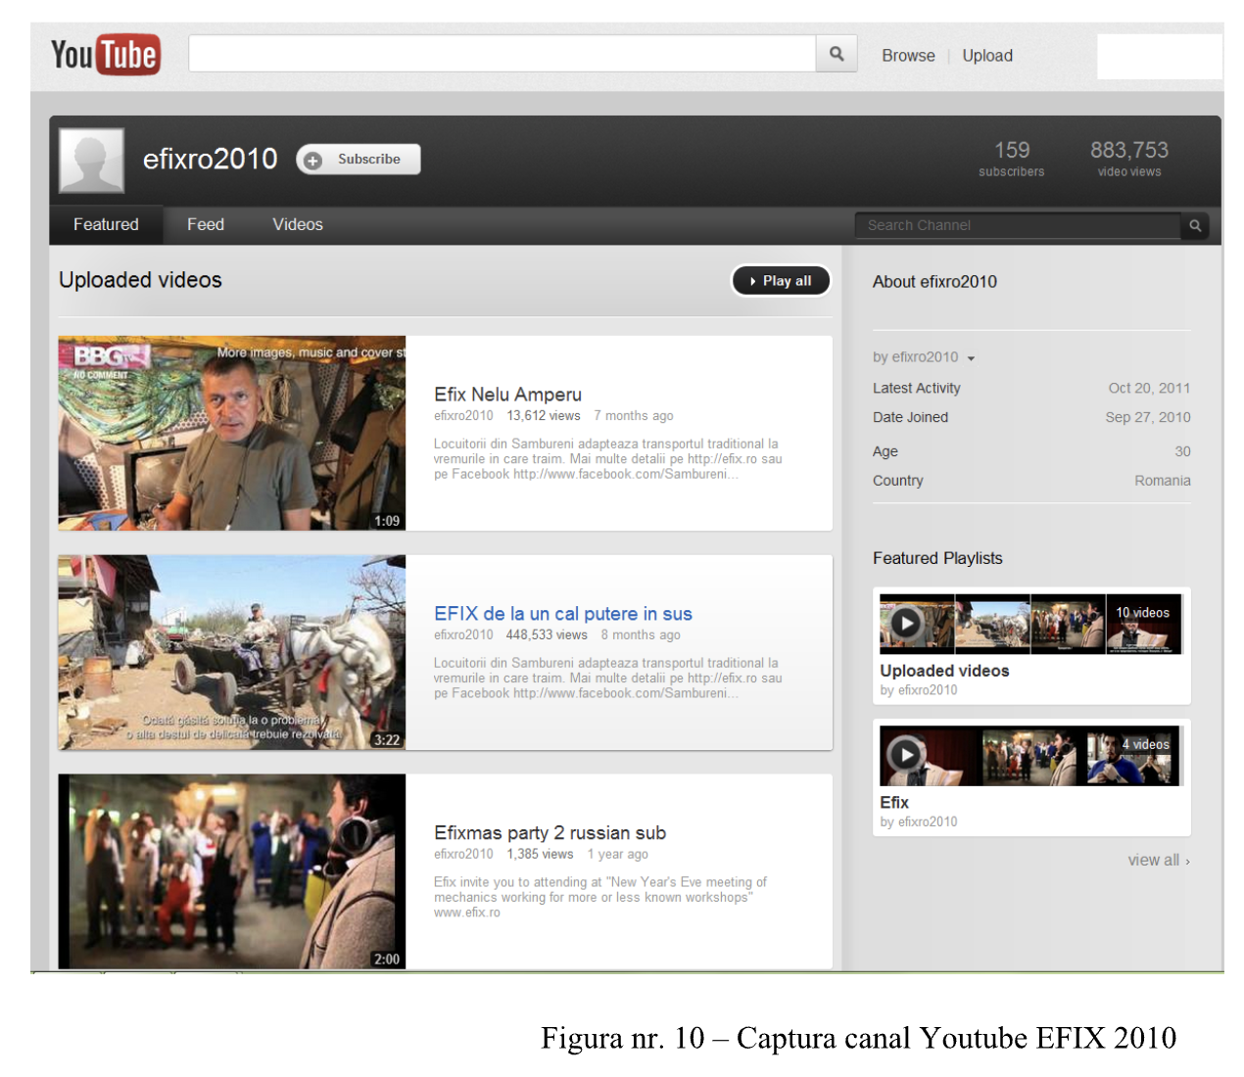This screenshot has width=1244, height=1077.
Task: Click the 1:09 duration badge
Action: 387,521
